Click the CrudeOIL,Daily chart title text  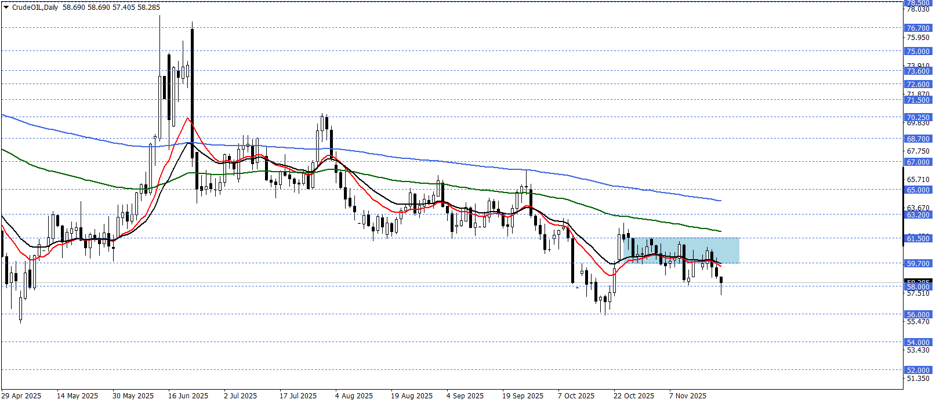[35, 8]
